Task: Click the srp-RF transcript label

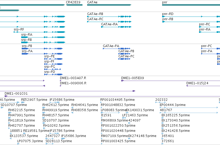Action: click(19, 29)
